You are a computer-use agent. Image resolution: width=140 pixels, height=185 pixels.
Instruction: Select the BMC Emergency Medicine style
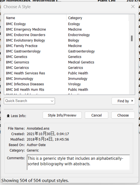tap(66, 29)
